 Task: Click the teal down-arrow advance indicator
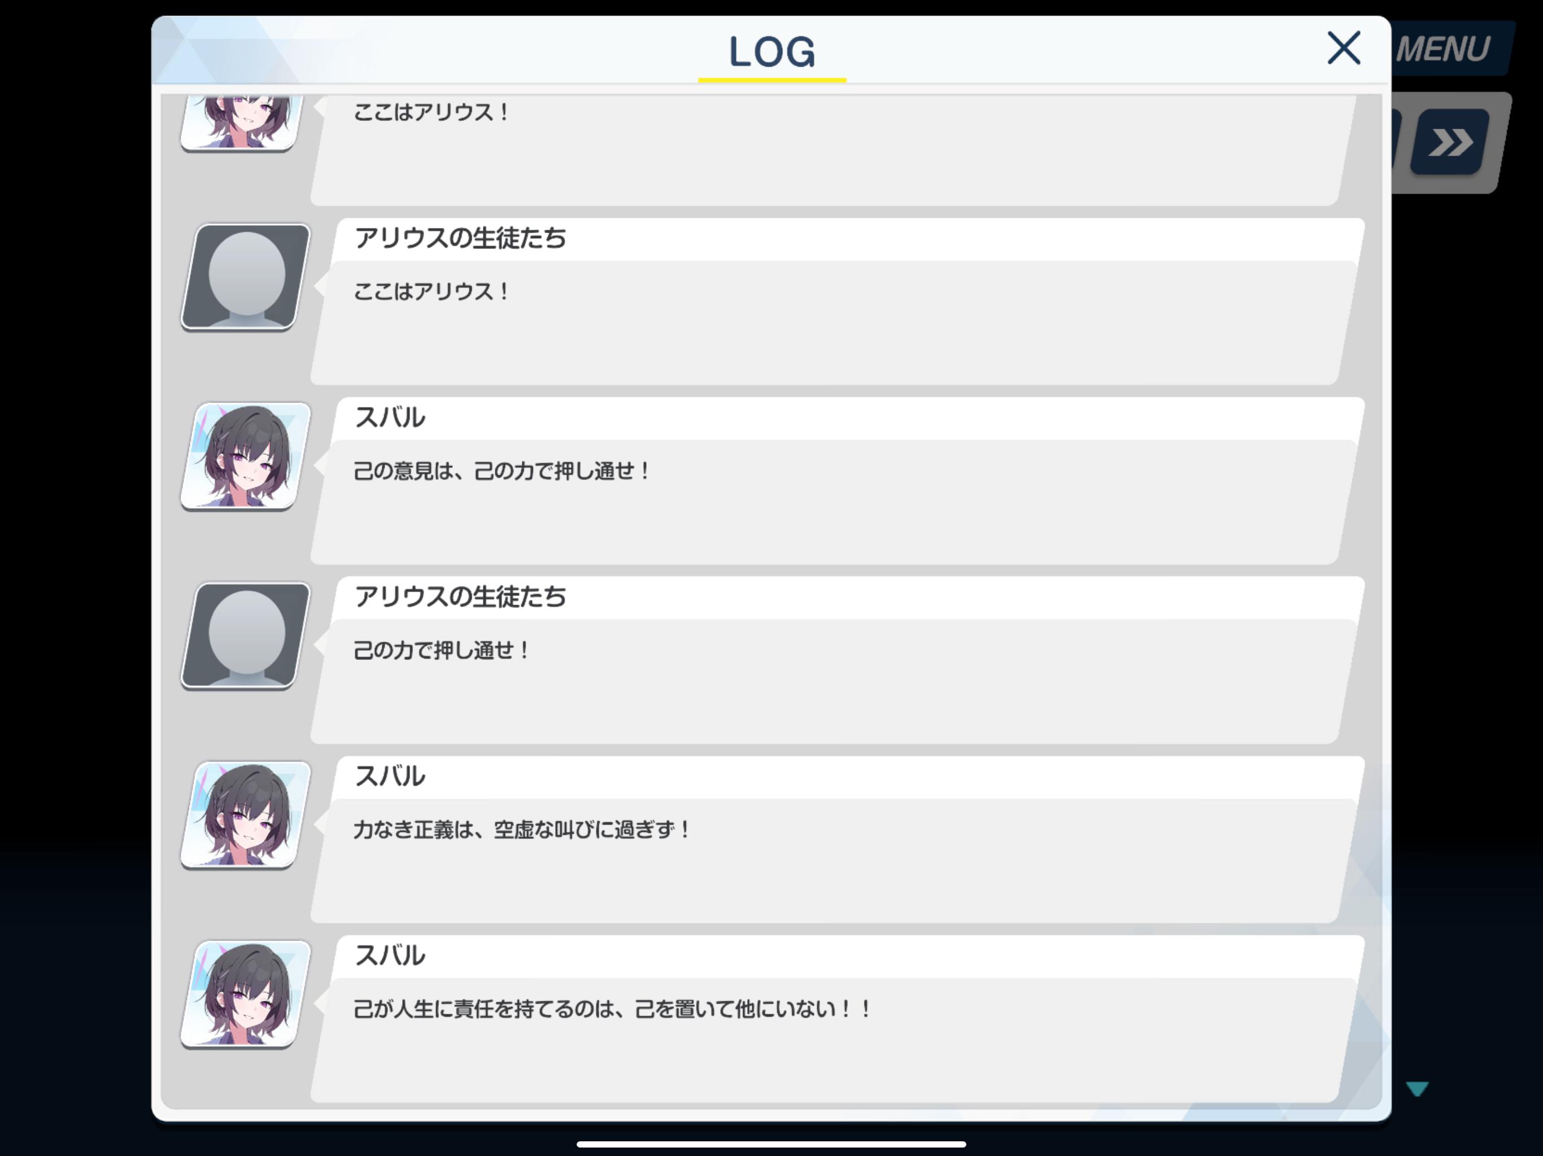[x=1418, y=1088]
